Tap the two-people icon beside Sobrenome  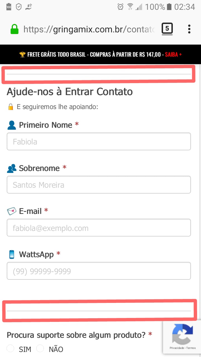pos(12,168)
